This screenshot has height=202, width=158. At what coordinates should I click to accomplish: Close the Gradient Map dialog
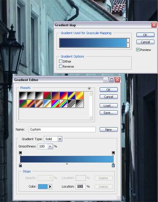click(x=154, y=25)
